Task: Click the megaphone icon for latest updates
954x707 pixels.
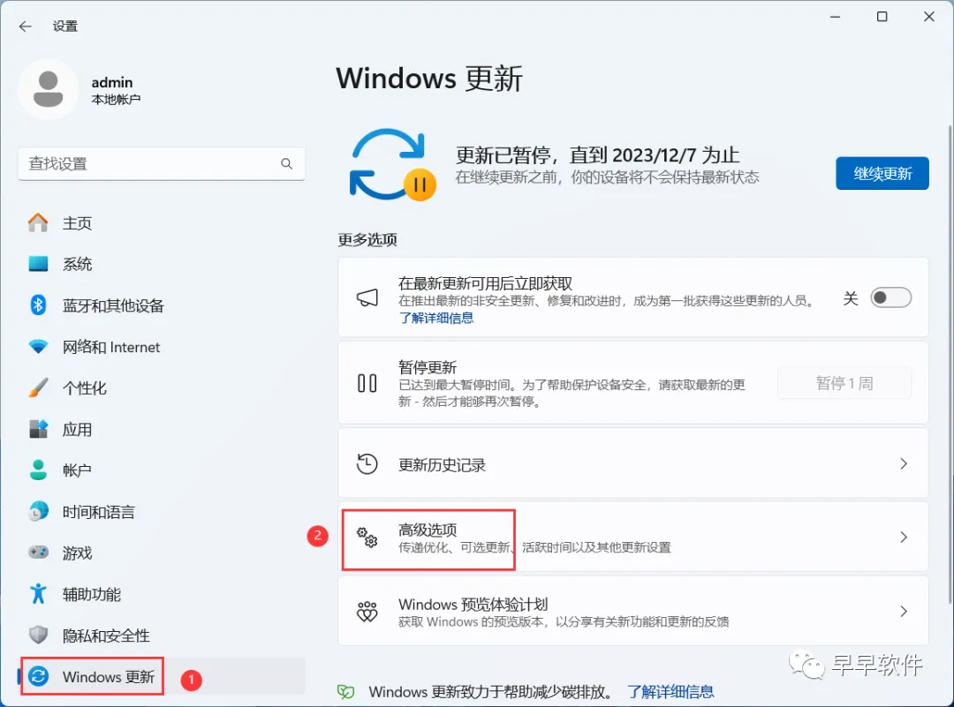Action: [x=367, y=297]
